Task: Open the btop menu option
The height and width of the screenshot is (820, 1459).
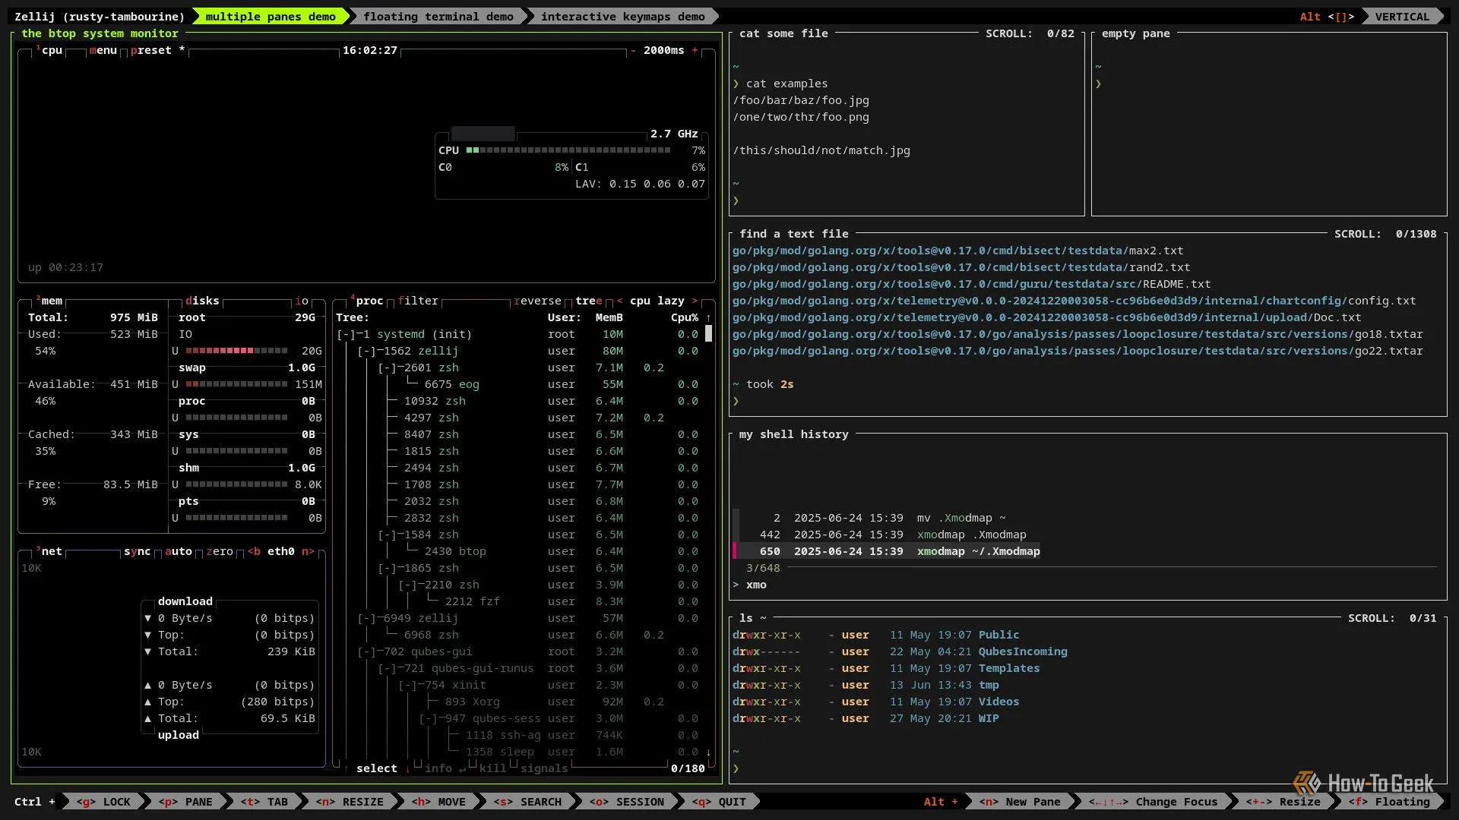Action: [x=103, y=51]
